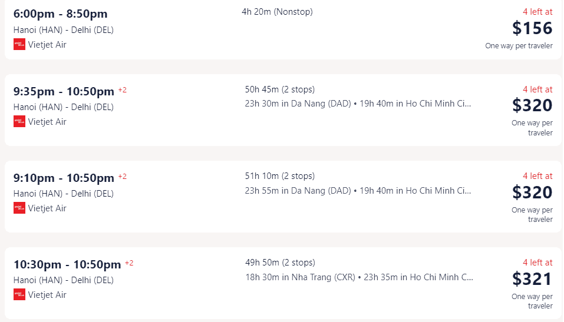Click the 50h 45m (2 stops) label

click(280, 89)
